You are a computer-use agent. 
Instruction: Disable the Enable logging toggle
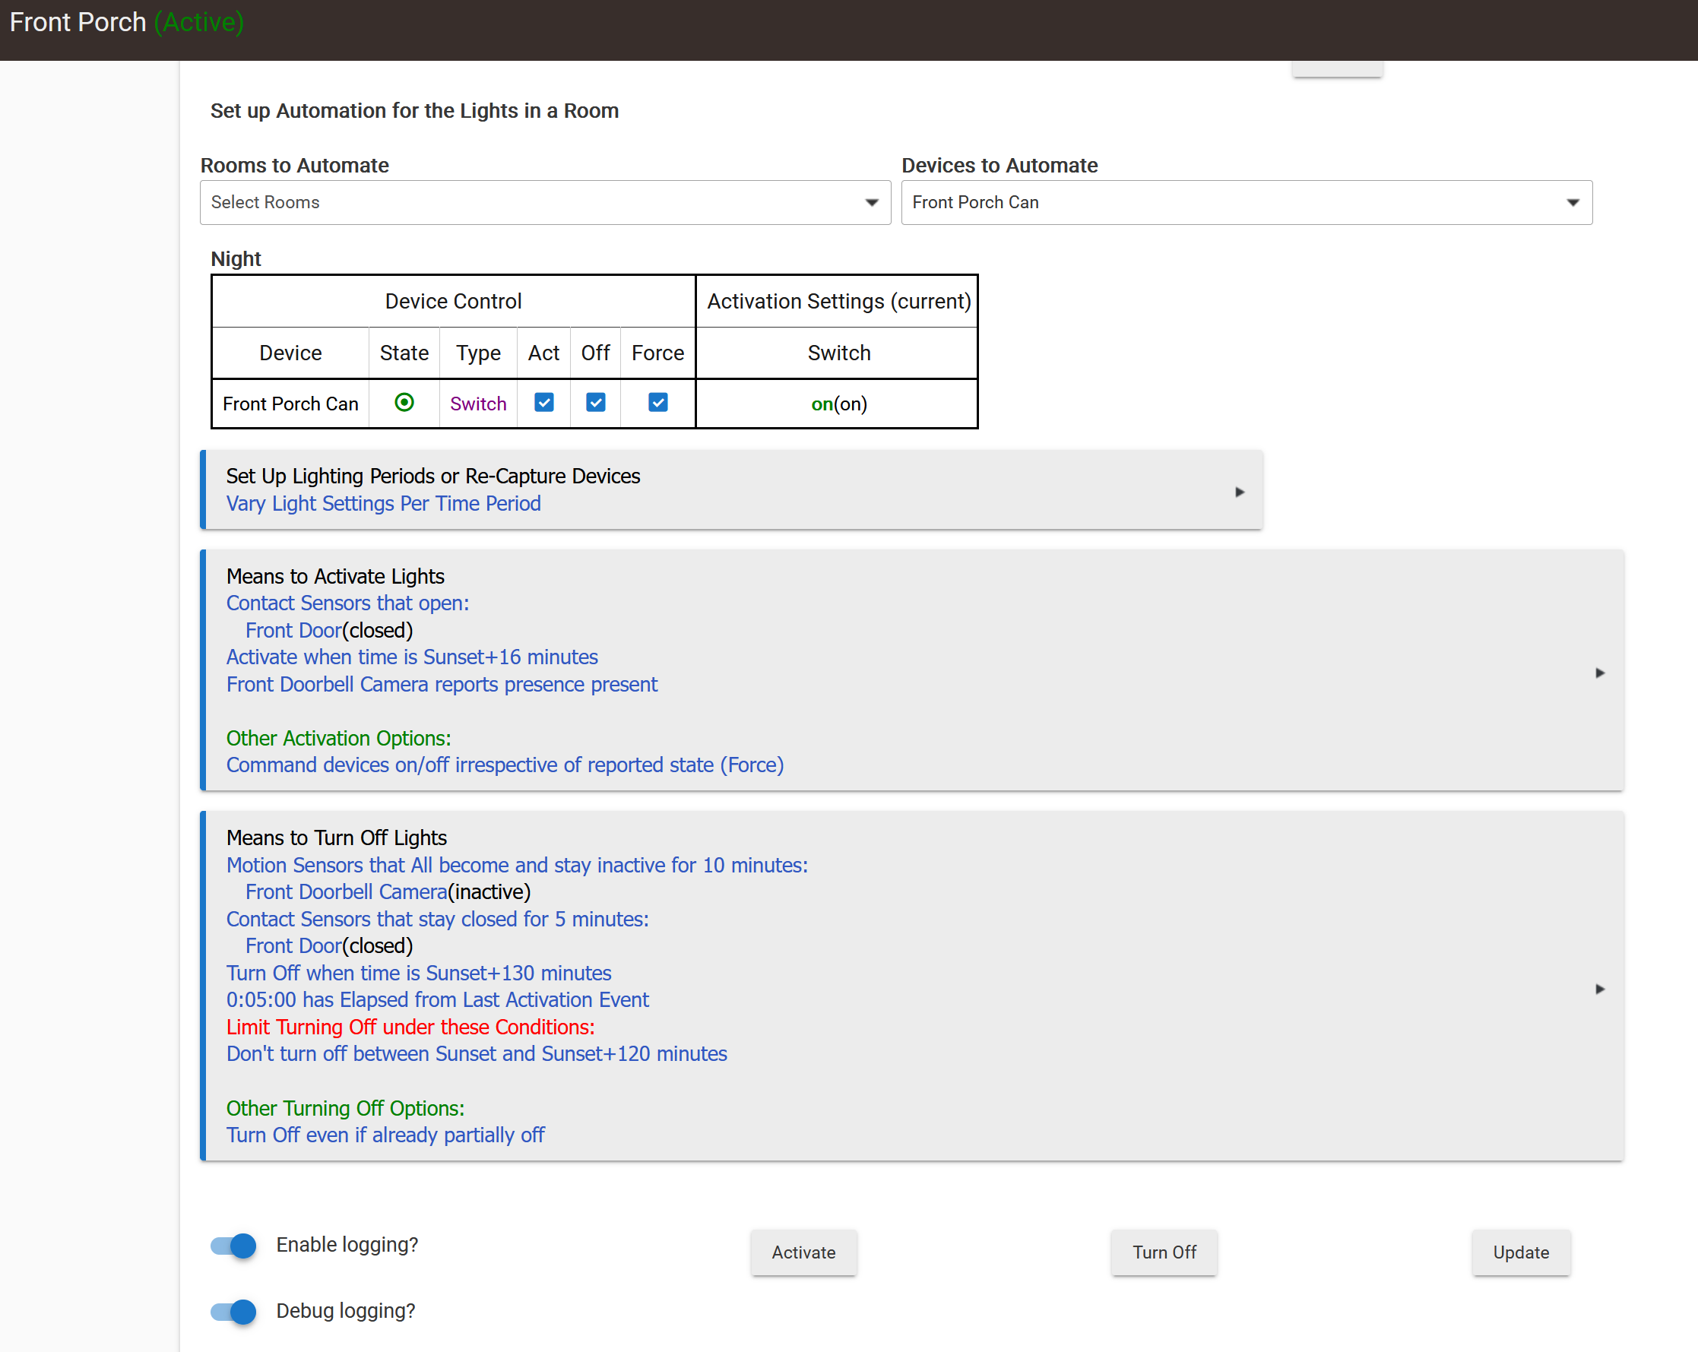234,1245
